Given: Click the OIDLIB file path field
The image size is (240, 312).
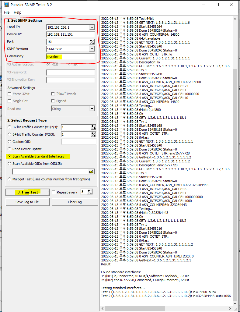Looking at the screenshot, I should (x=50, y=172).
